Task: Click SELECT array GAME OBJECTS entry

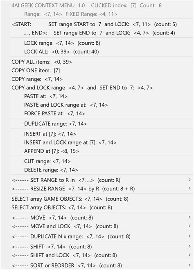Action: pos(102,199)
